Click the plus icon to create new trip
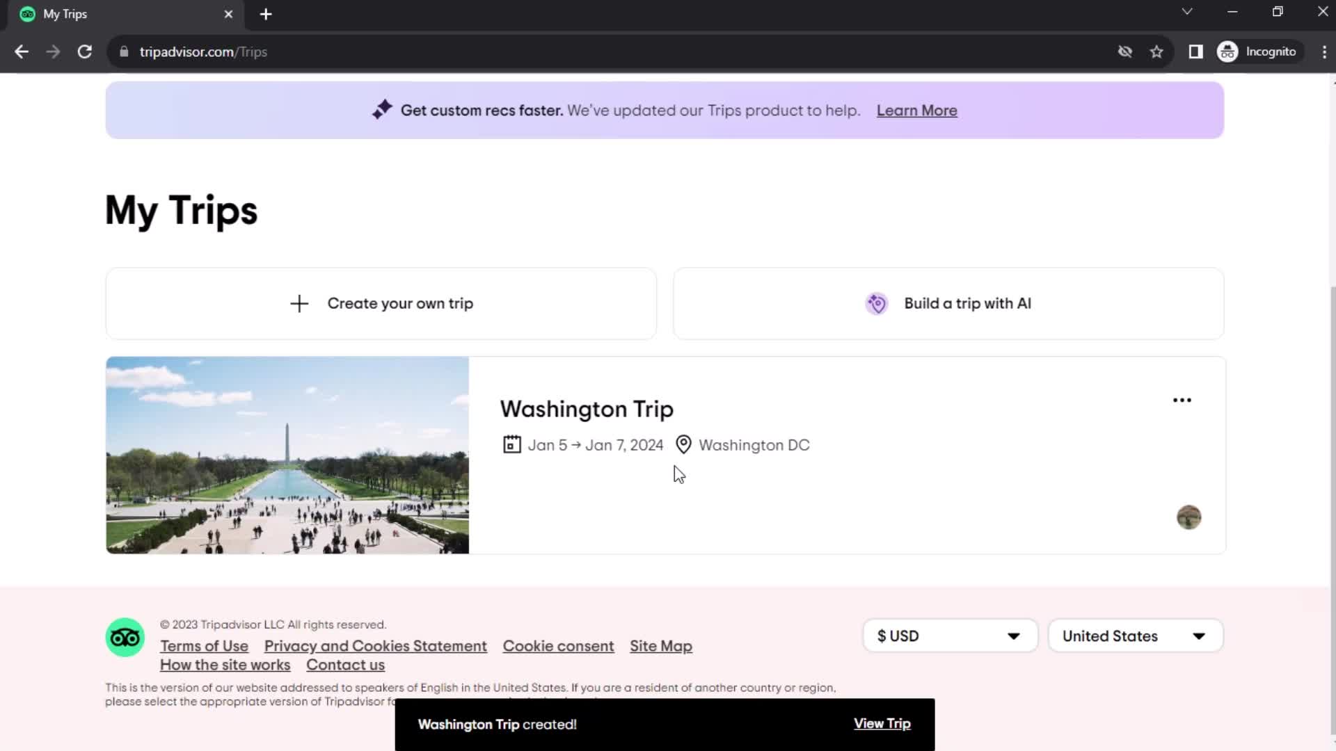This screenshot has height=751, width=1336. coord(299,302)
